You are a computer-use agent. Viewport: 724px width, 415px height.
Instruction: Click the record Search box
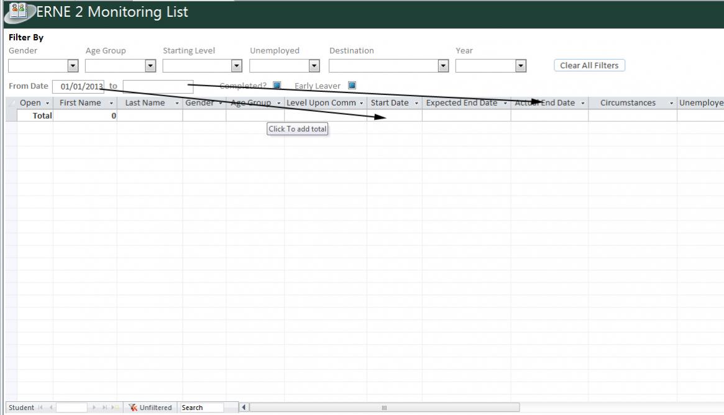(x=202, y=408)
